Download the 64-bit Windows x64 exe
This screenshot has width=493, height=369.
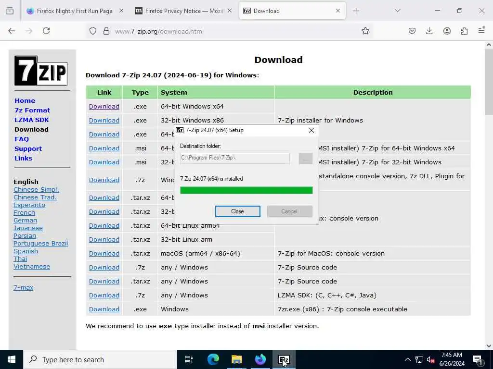[104, 106]
